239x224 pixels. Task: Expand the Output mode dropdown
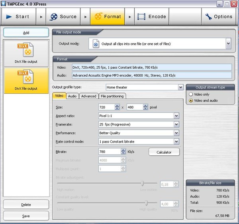228,43
